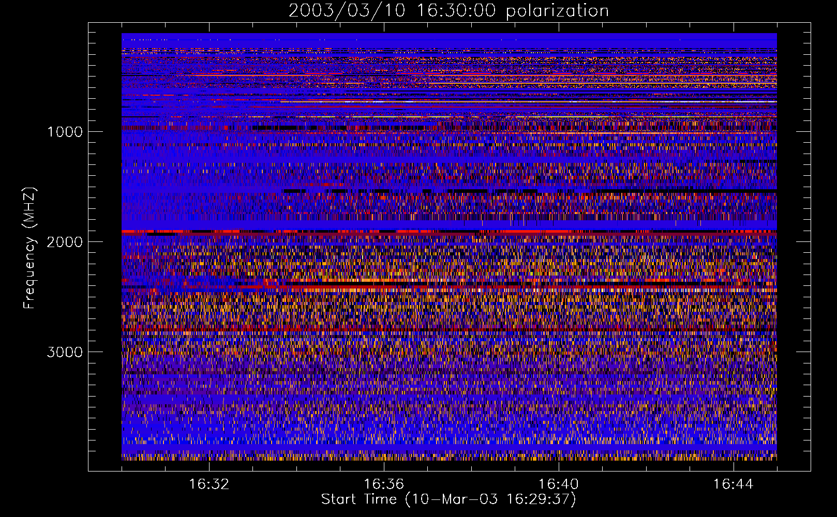
Task: Click the 'Frequency (MHZ)' axis label
Action: tap(29, 248)
